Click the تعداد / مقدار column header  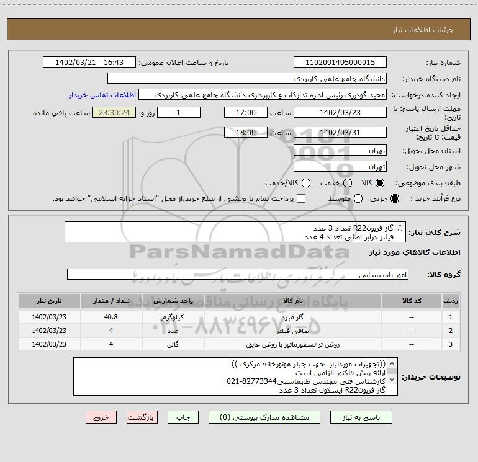click(111, 301)
